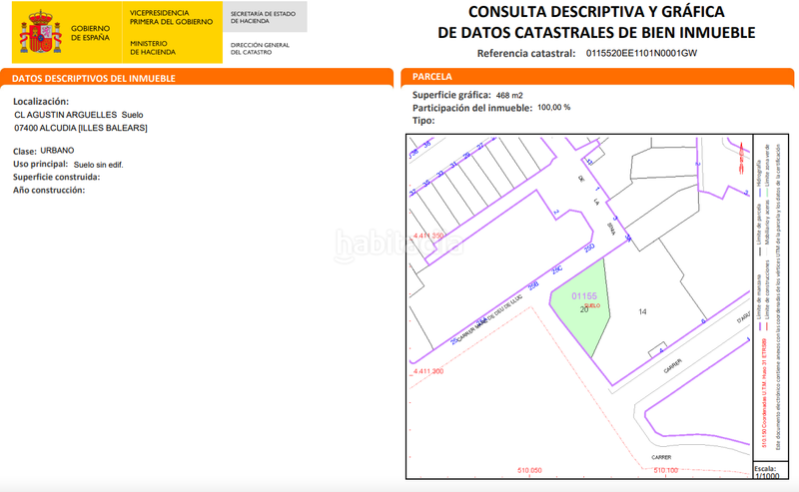Click the address CL Agustin Arguelles Suelo
This screenshot has height=492, width=799.
pos(79,115)
